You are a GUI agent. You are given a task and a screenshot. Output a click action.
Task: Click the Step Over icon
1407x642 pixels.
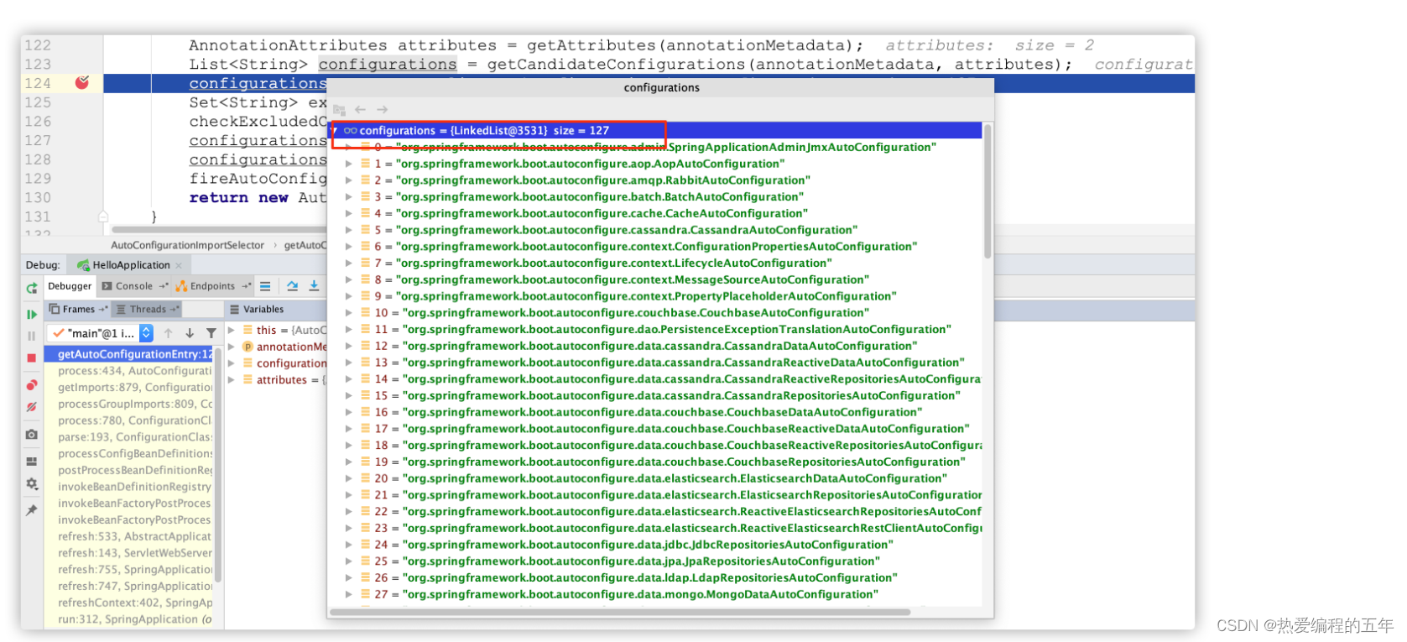coord(292,286)
